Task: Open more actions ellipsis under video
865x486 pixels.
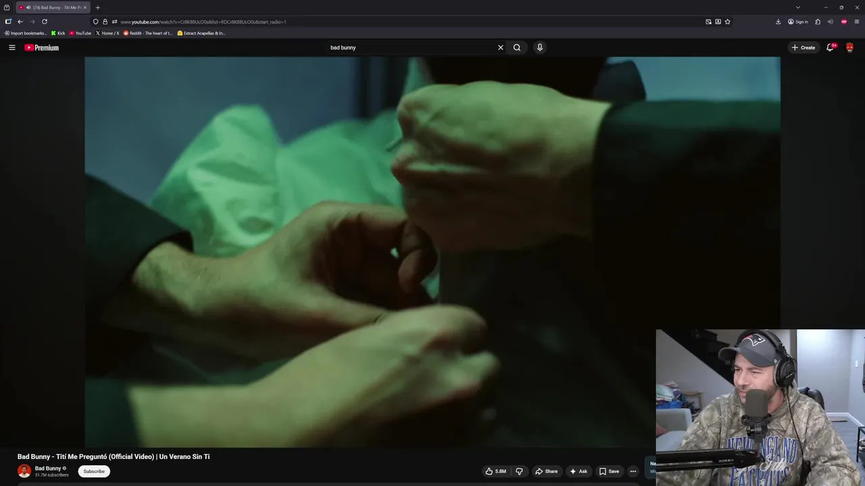Action: (633, 471)
